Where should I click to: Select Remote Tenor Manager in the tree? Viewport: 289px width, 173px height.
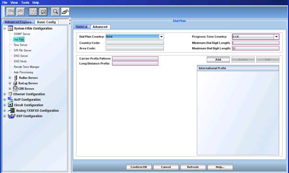(26, 67)
